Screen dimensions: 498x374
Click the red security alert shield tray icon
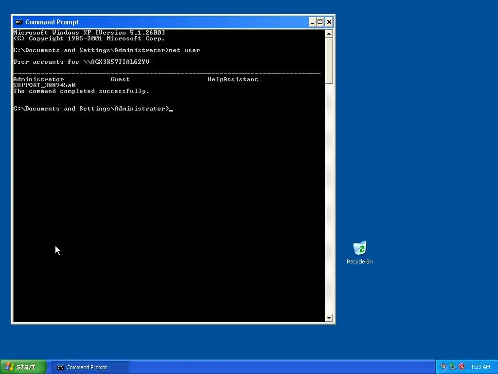pos(462,367)
